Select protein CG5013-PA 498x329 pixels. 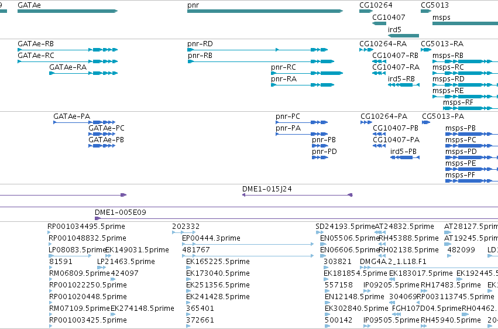pyautogui.click(x=443, y=116)
